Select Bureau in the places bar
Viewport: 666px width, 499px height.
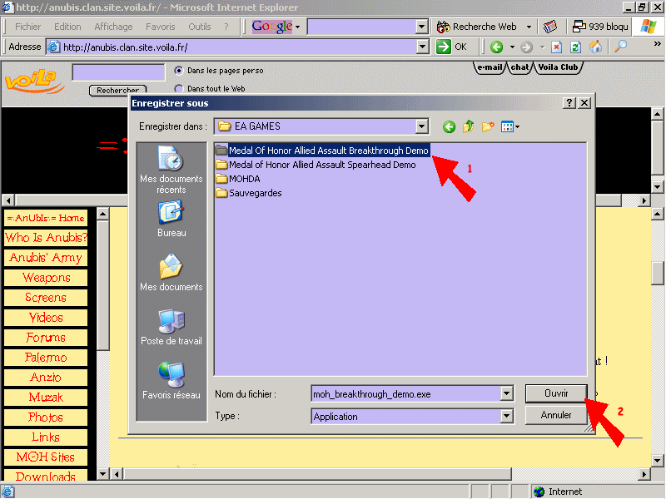point(171,220)
